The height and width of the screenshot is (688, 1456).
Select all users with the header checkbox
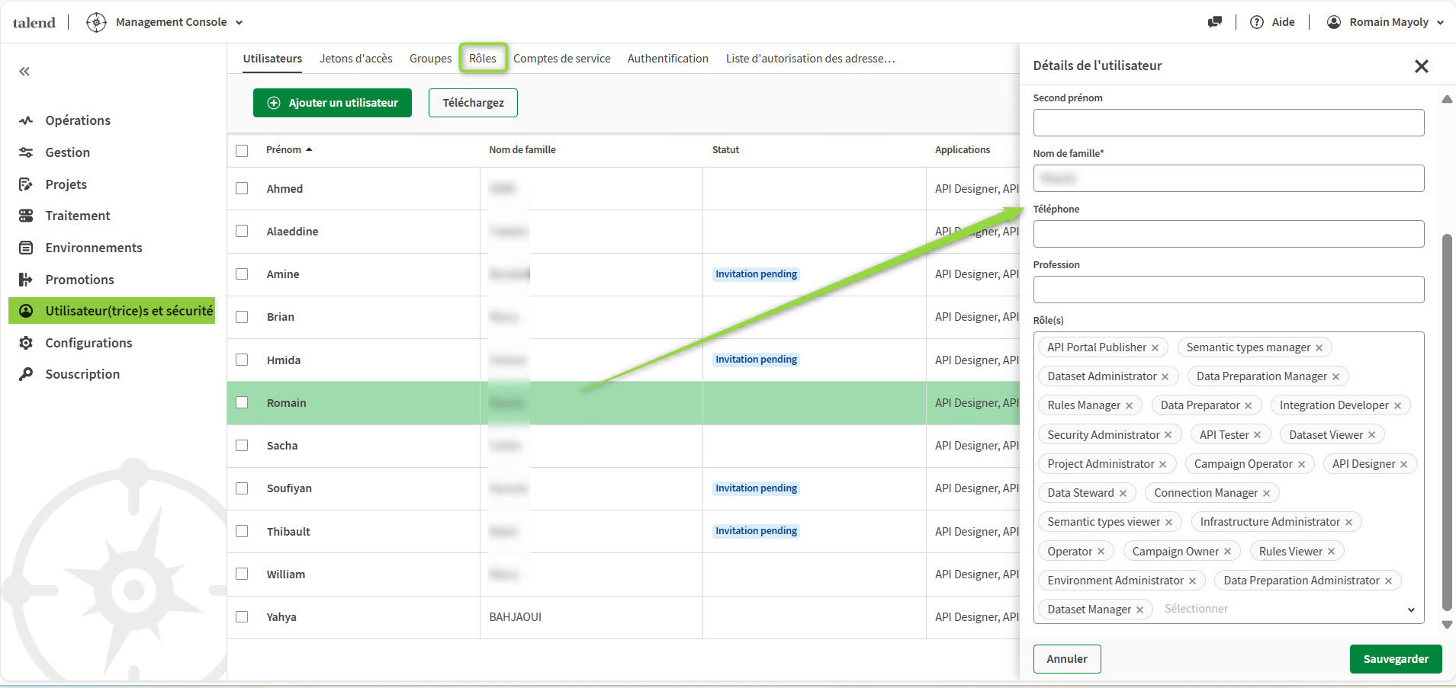pyautogui.click(x=242, y=149)
